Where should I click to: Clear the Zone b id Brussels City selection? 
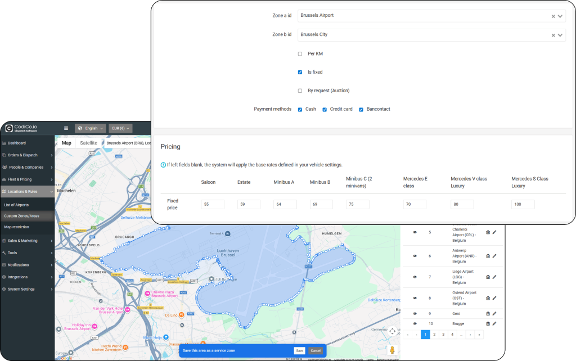[x=553, y=35]
